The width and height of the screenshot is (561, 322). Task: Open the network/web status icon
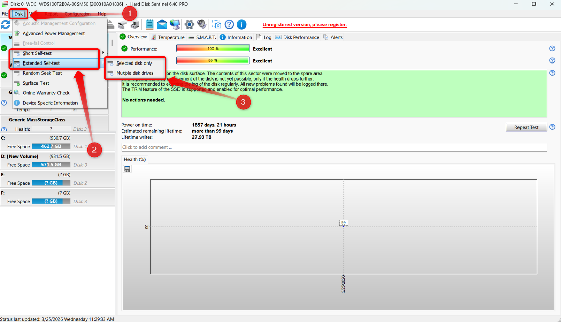(174, 24)
